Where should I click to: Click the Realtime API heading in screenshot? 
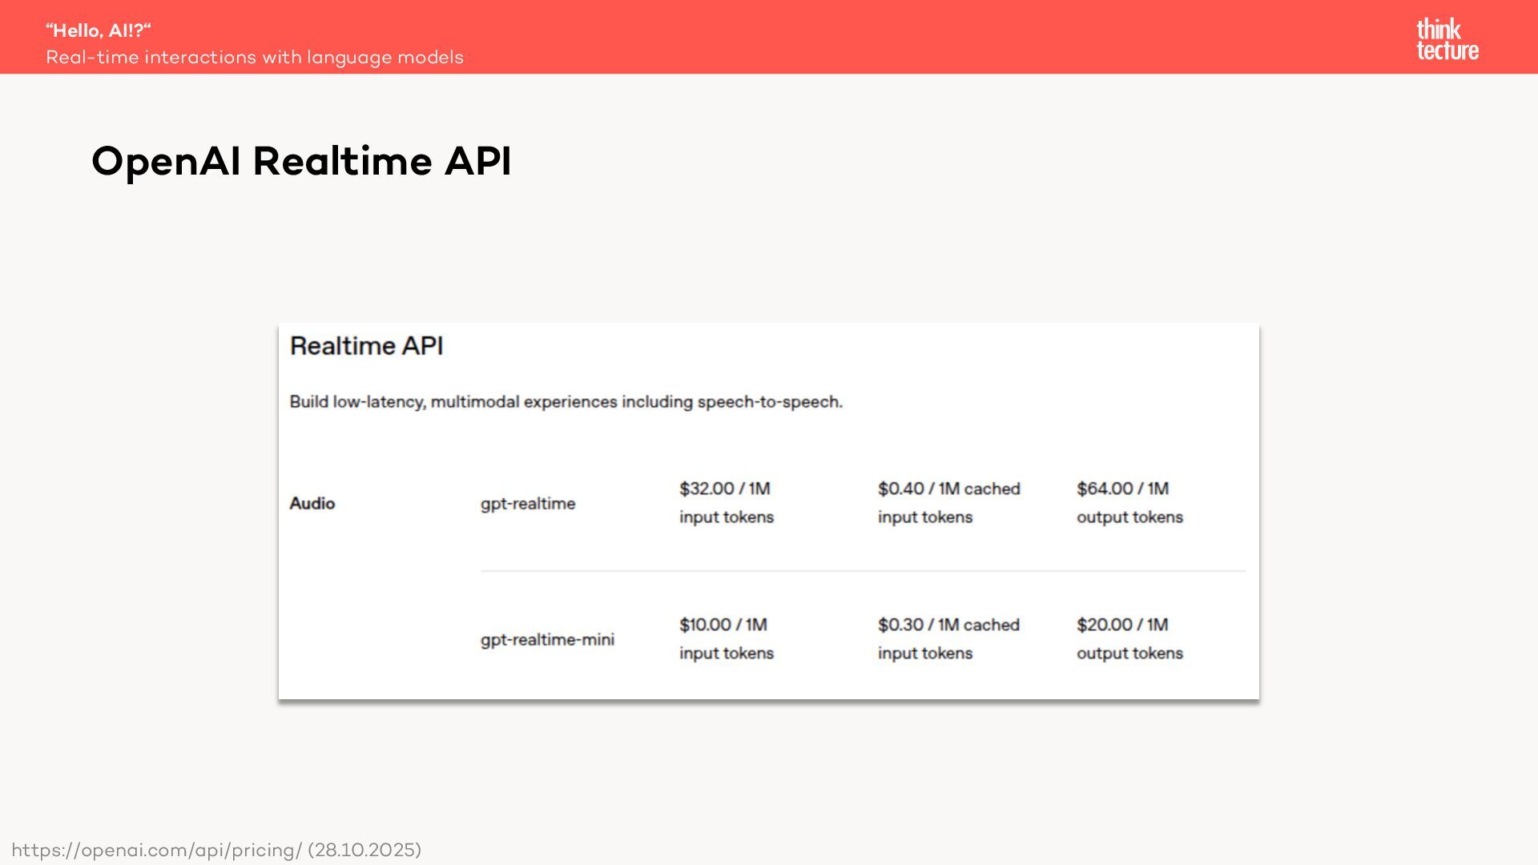pos(366,346)
